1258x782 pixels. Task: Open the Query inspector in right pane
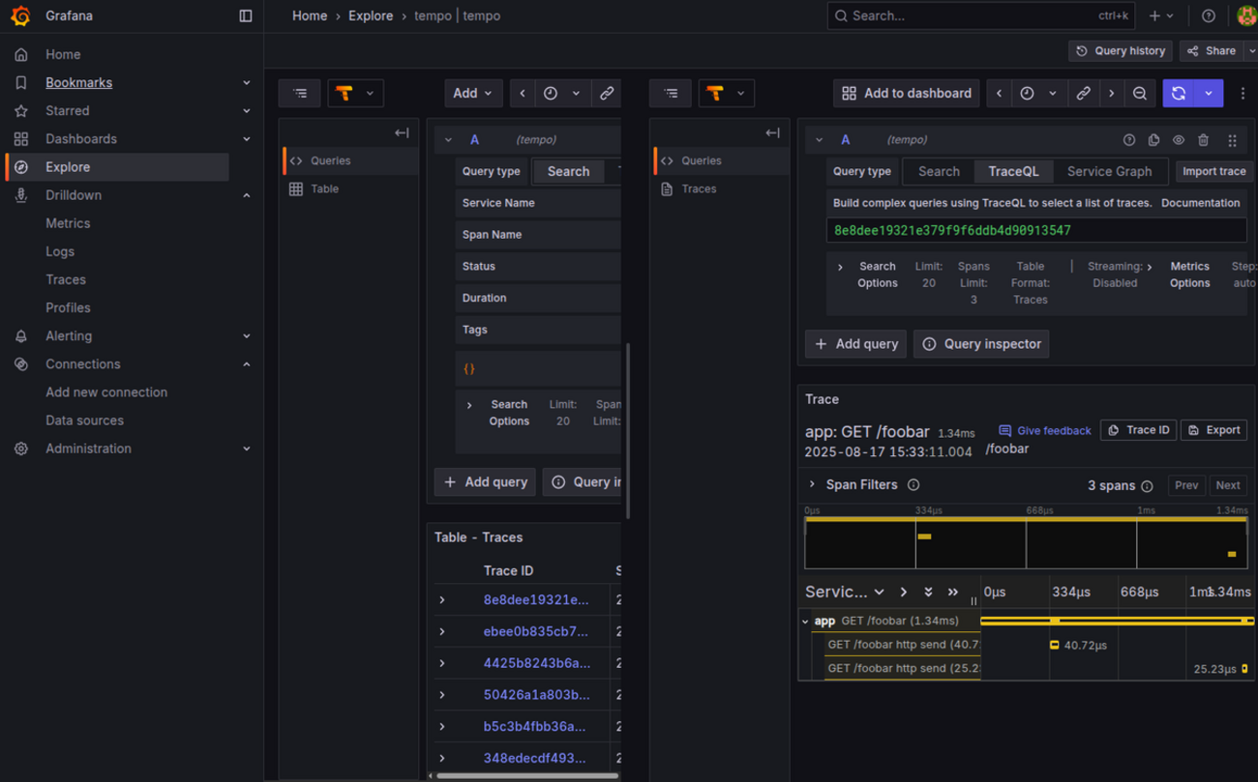(x=981, y=344)
